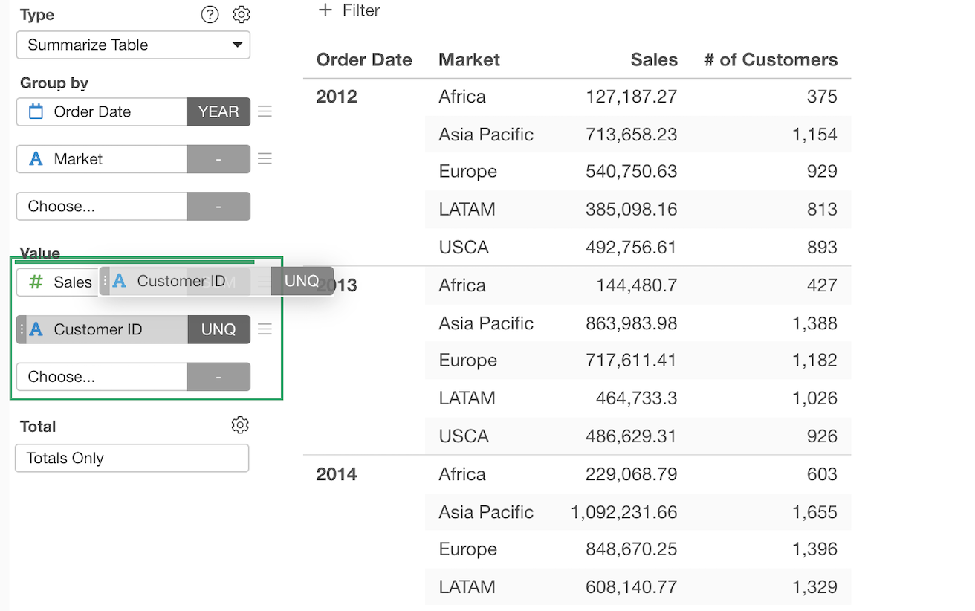Click the help question mark icon beside Type

(x=210, y=15)
